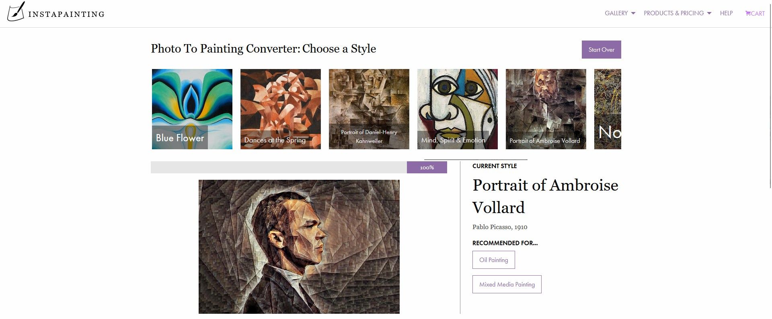Expand the PRODUCTS & PRICING dropdown arrow
This screenshot has width=772, height=319.
click(709, 13)
